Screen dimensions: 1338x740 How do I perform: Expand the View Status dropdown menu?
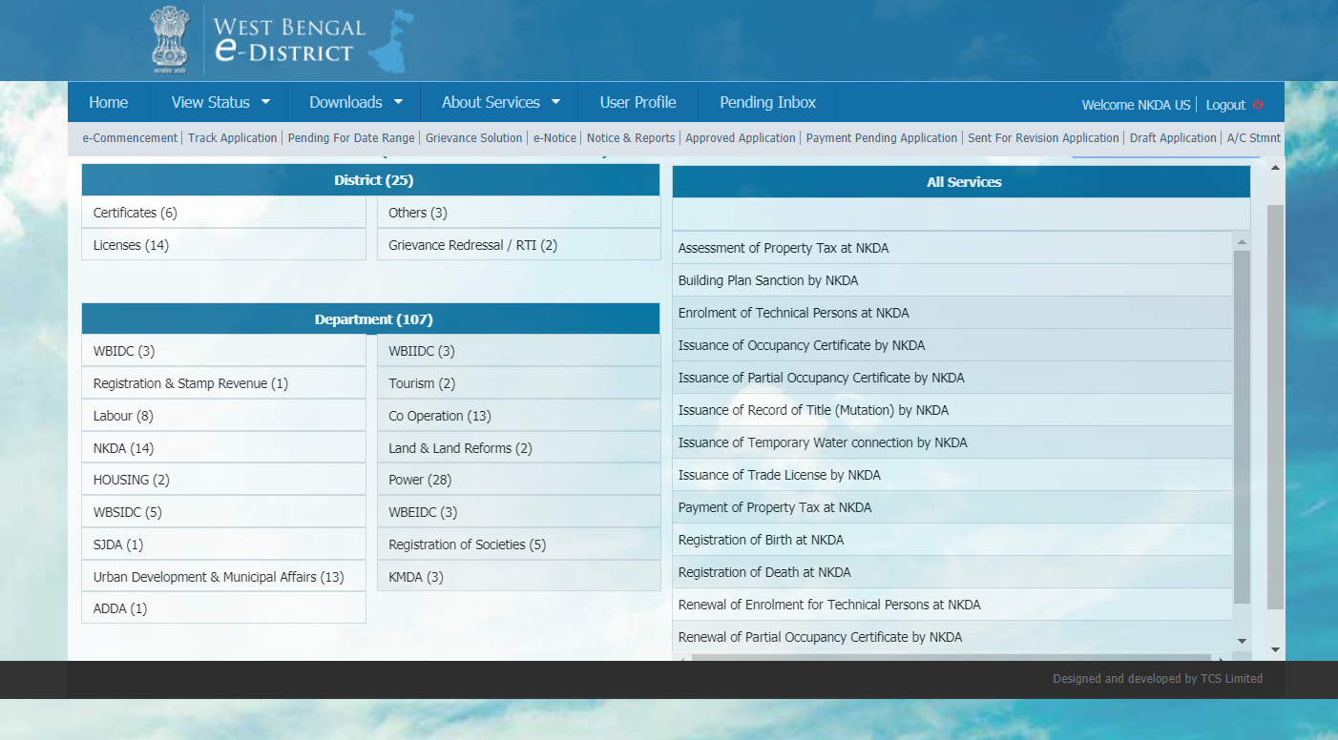tap(220, 102)
